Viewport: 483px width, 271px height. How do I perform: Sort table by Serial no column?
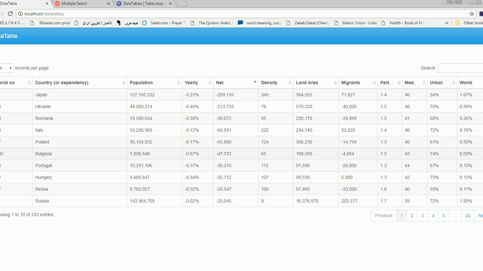point(16,83)
